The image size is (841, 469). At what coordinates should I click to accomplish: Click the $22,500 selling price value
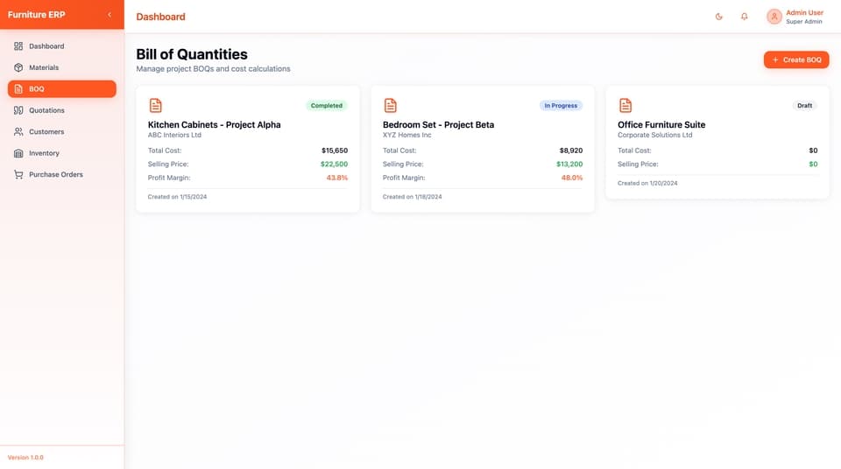coord(334,164)
